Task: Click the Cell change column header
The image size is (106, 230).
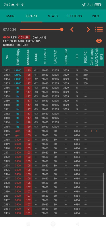Action: [92, 57]
